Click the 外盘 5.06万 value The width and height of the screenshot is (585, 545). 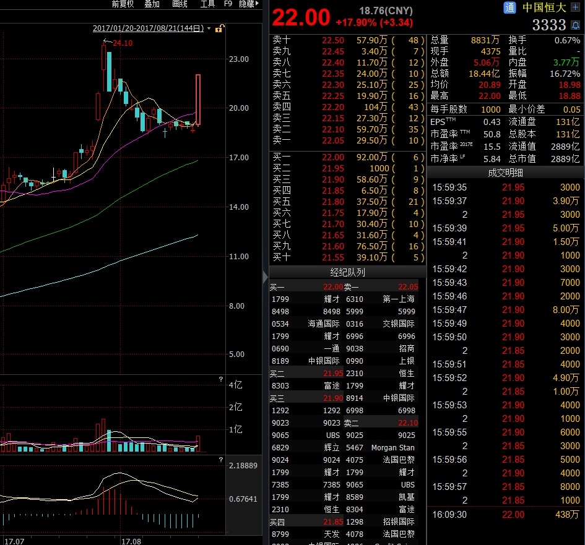pos(487,62)
